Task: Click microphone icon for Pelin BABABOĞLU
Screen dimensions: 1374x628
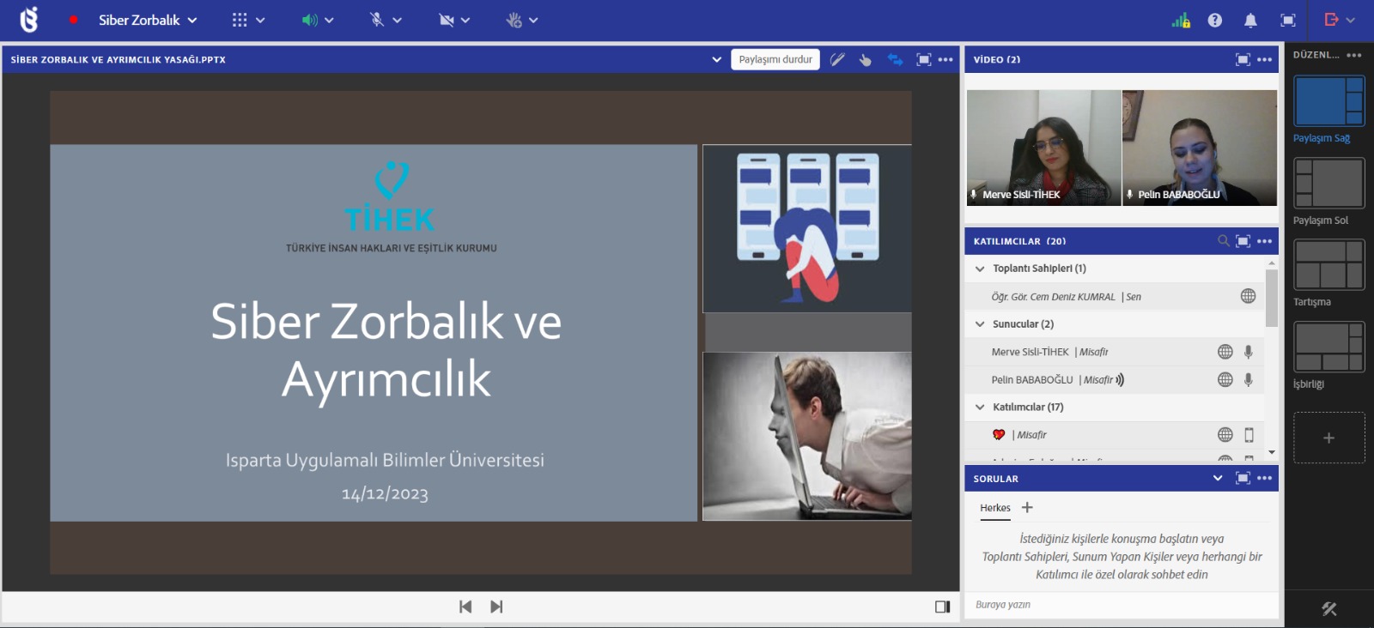Action: 1249,379
